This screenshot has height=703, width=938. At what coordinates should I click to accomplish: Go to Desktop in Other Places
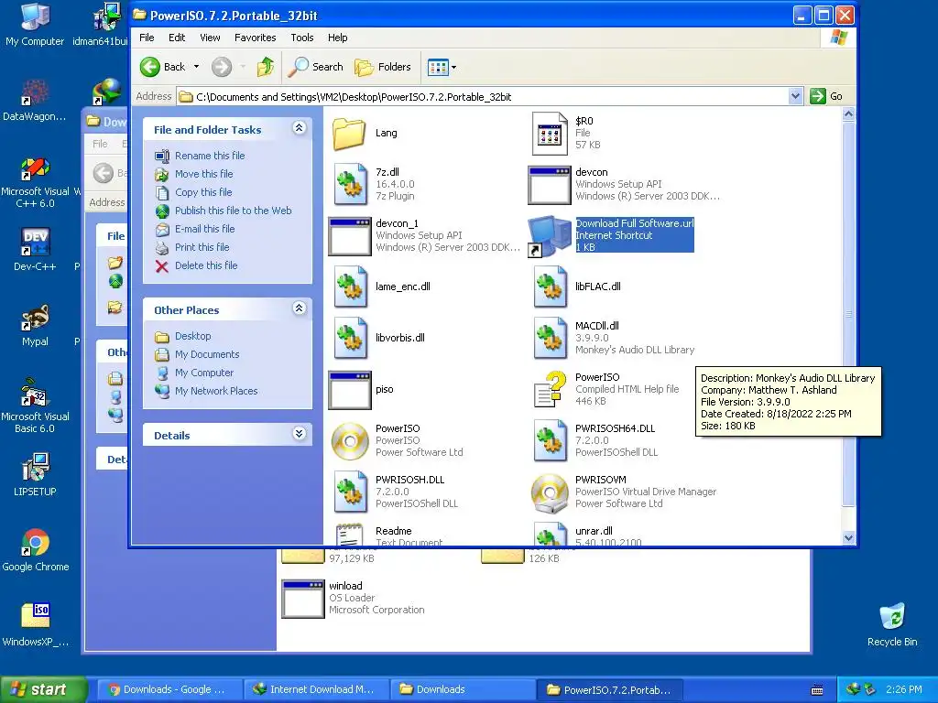[192, 337]
